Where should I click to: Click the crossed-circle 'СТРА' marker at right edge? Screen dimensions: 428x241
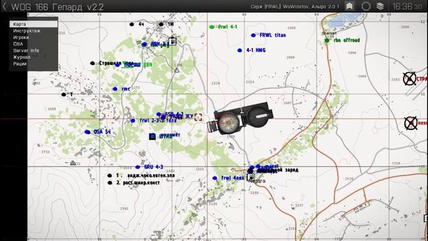tap(409, 79)
